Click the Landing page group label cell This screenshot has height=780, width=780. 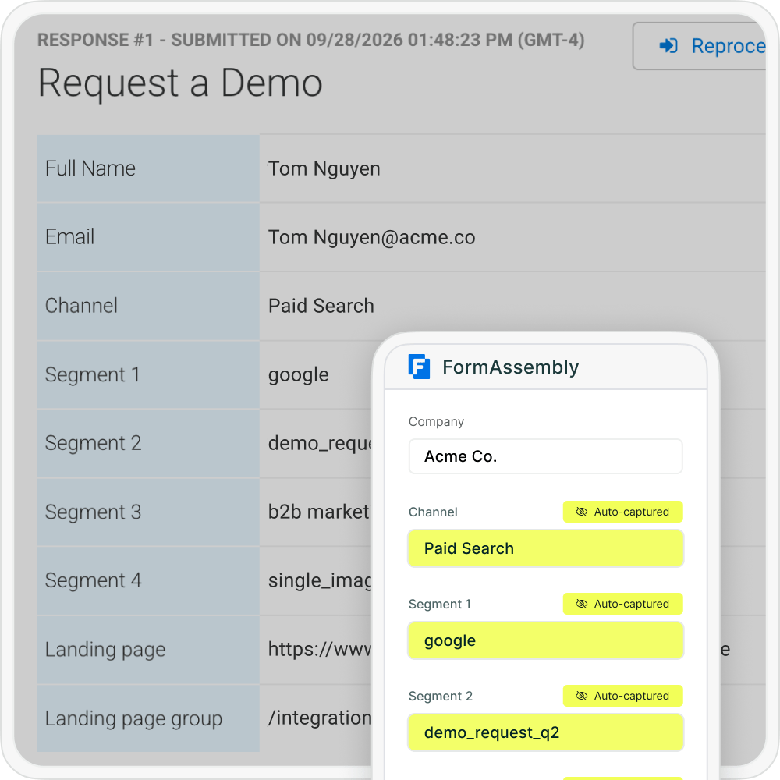[148, 718]
